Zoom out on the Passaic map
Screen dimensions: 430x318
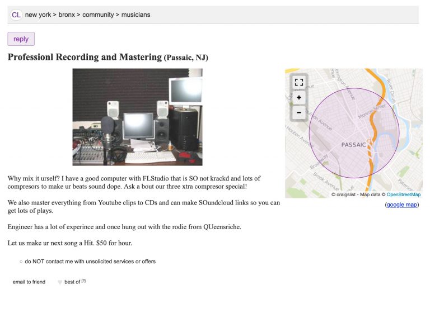(x=299, y=112)
